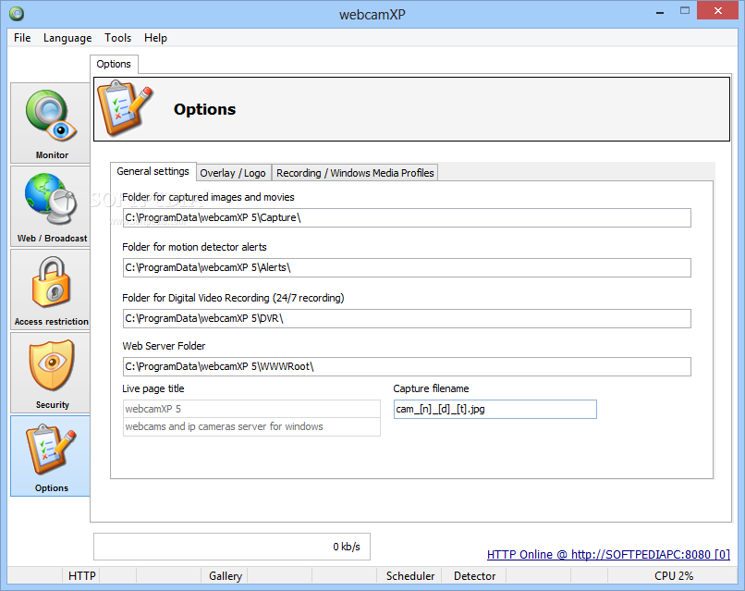Viewport: 745px width, 591px height.
Task: Close the webcamXP window
Action: [x=718, y=10]
